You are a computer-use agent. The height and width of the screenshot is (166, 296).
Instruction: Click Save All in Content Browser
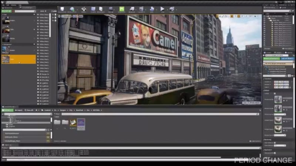(x=29, y=110)
